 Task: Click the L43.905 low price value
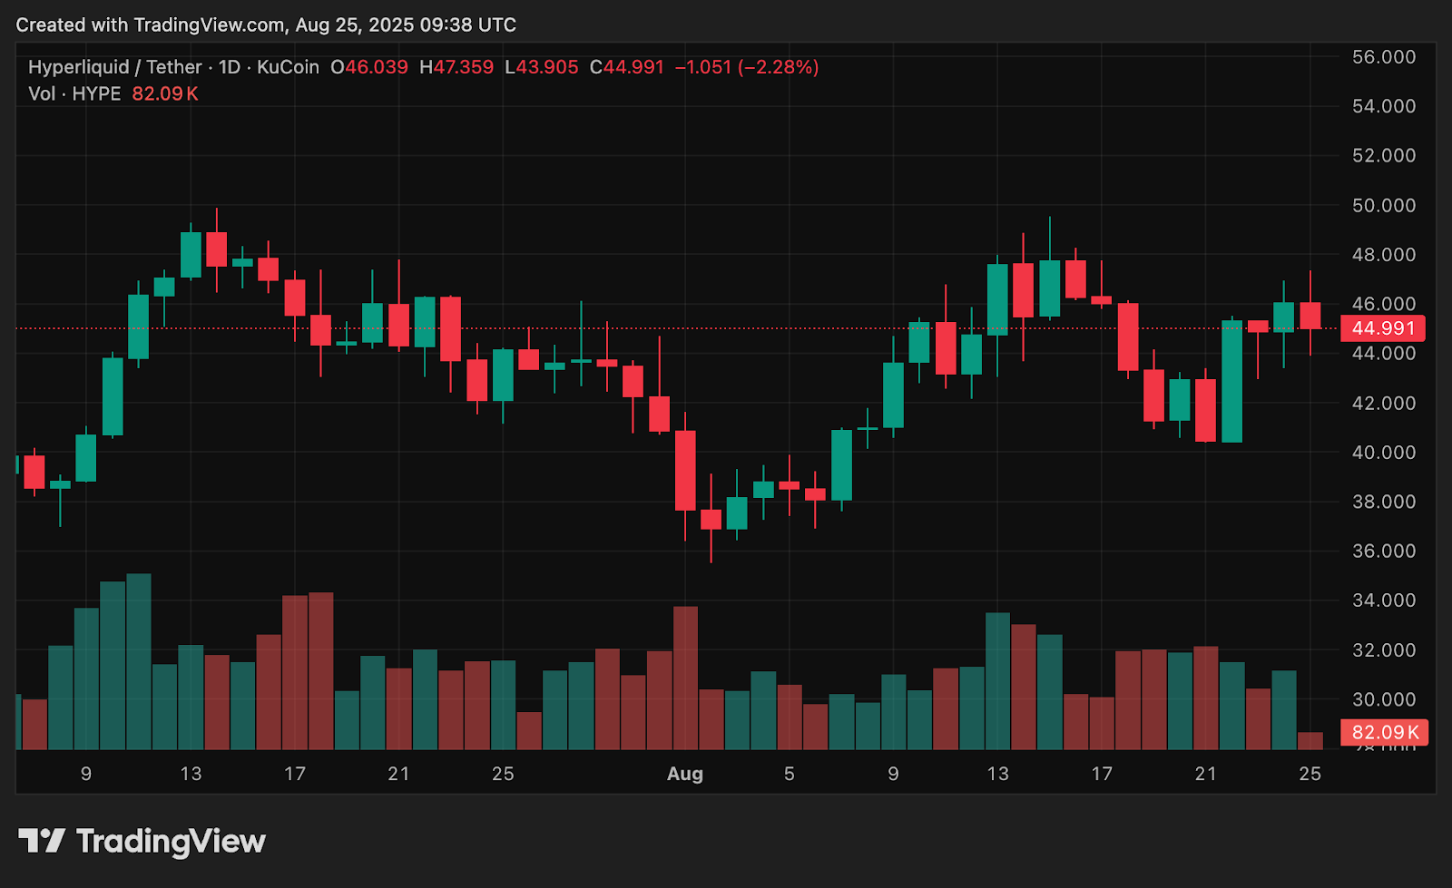[x=543, y=66]
